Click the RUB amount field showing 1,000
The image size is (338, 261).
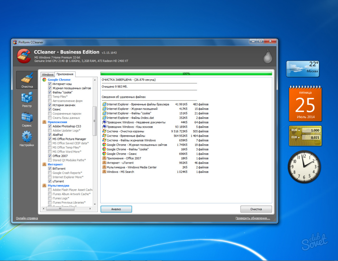click(311, 130)
